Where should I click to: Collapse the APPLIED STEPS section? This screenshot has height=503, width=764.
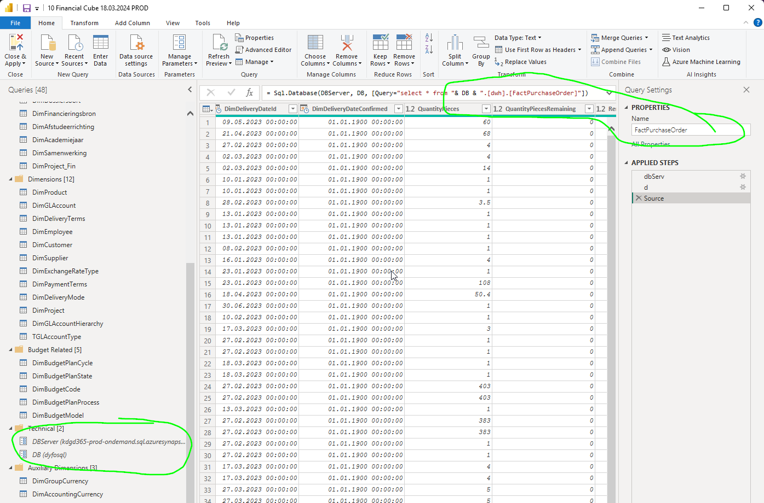(627, 163)
